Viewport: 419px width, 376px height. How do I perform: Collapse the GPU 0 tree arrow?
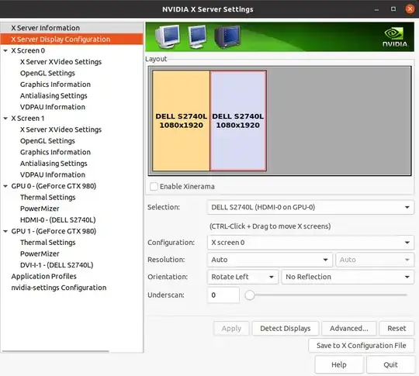[x=5, y=186]
